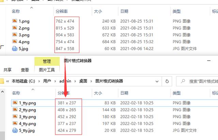Click the JPG 图片文件 type of 5_tty.jpg
Image resolution: width=218 pixels, height=140 pixels.
pyautogui.click(x=185, y=130)
